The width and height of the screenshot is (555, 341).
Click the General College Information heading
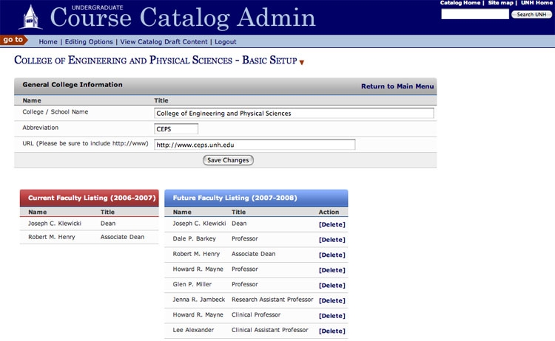pyautogui.click(x=73, y=85)
